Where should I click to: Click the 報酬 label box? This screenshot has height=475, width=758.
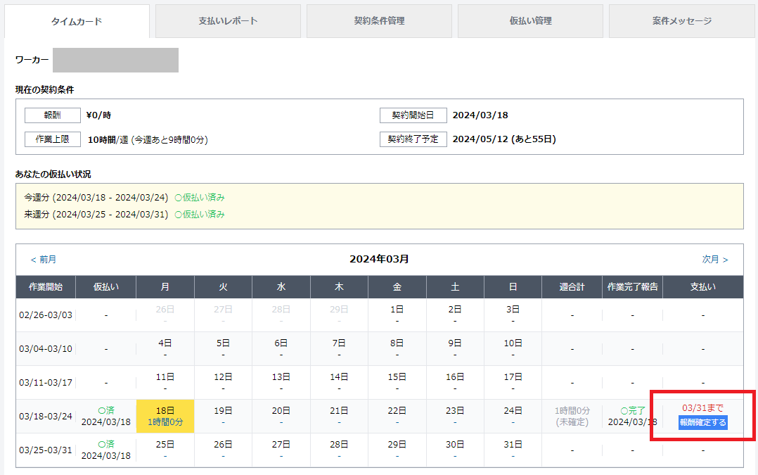(52, 115)
